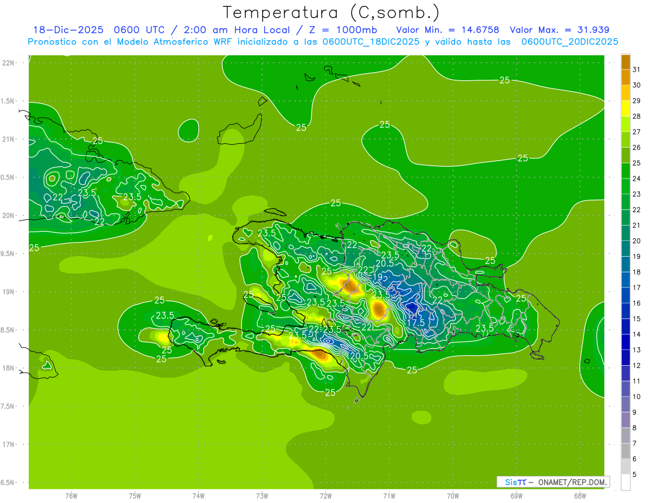The image size is (651, 503).
Task: Click the legend value '21'
Action: point(636,225)
